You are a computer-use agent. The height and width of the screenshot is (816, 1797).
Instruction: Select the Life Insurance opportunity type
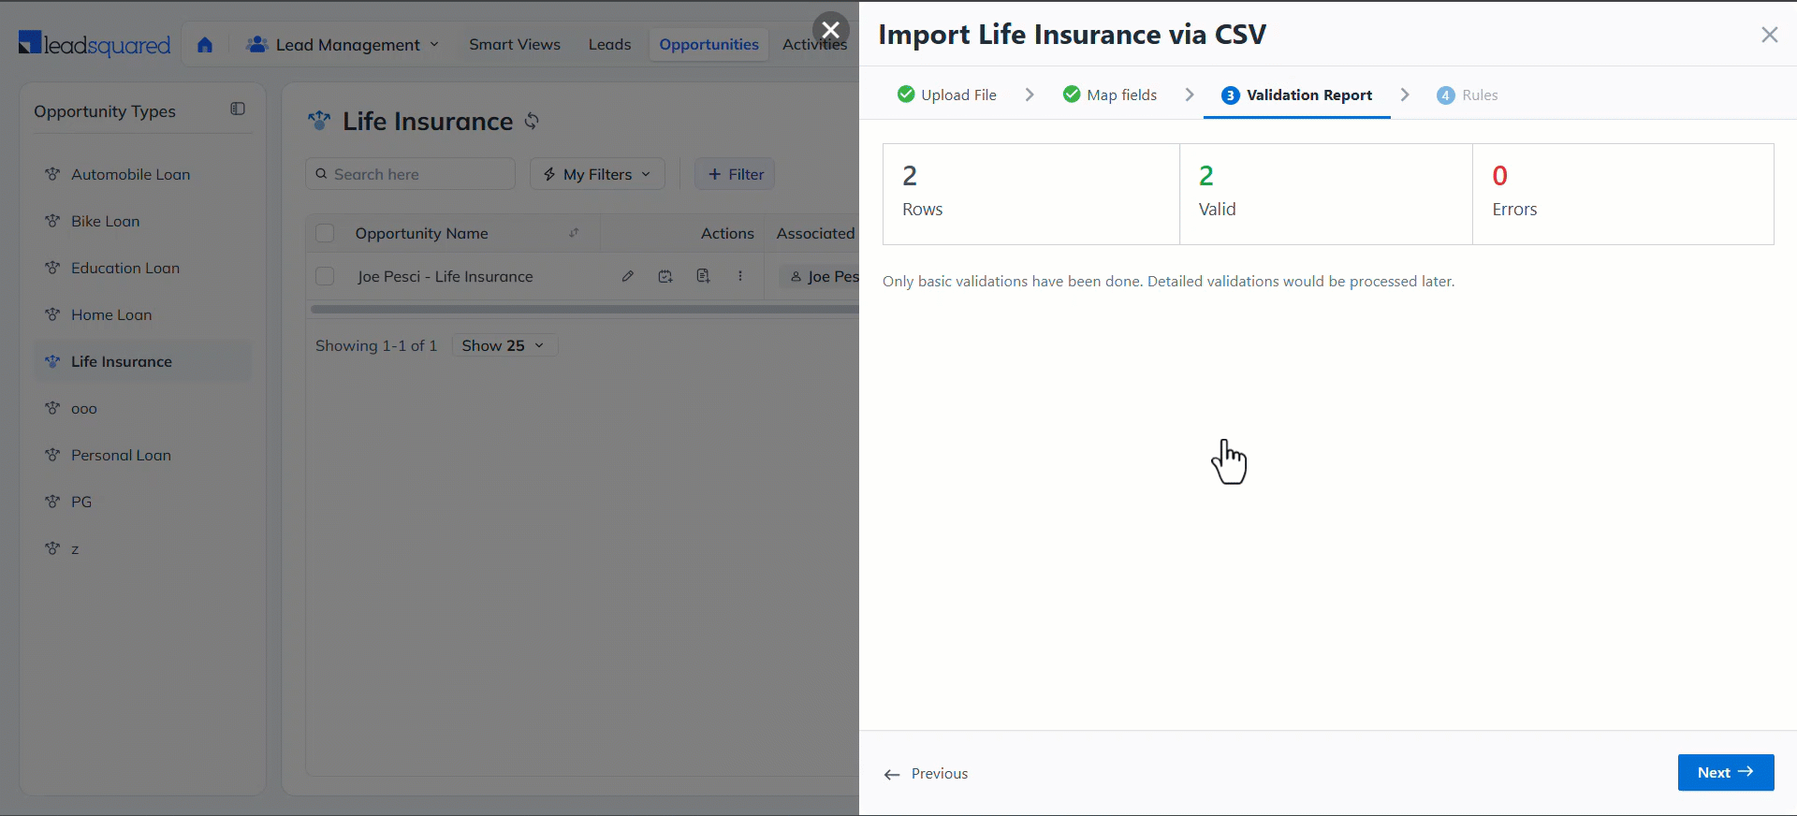click(x=143, y=361)
